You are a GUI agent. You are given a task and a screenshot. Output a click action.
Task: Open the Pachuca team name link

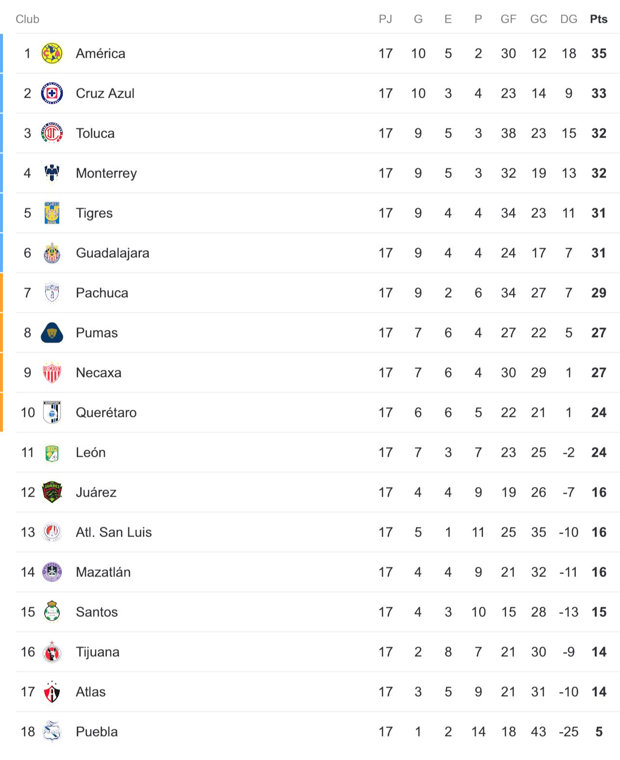(102, 293)
